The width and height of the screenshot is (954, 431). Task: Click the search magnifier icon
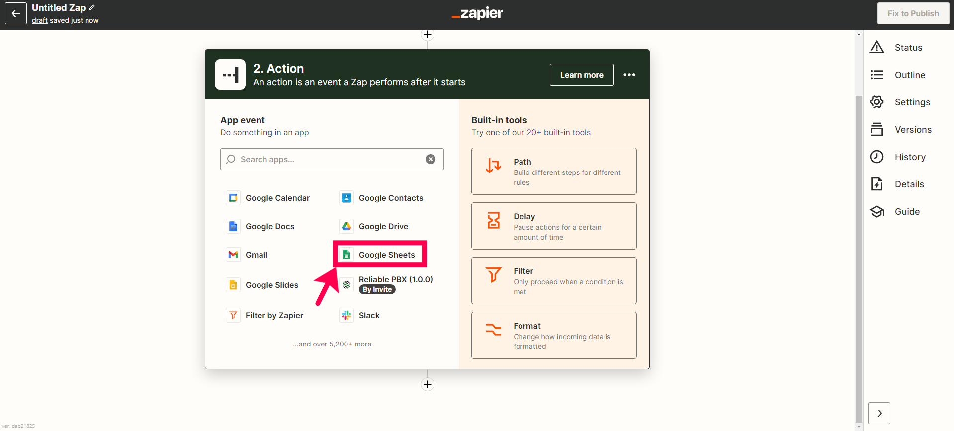click(231, 159)
